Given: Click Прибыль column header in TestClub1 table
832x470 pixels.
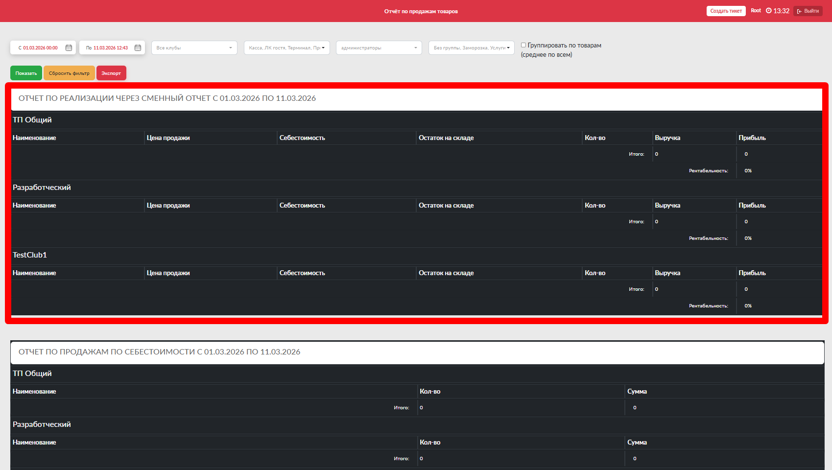Looking at the screenshot, I should [752, 273].
